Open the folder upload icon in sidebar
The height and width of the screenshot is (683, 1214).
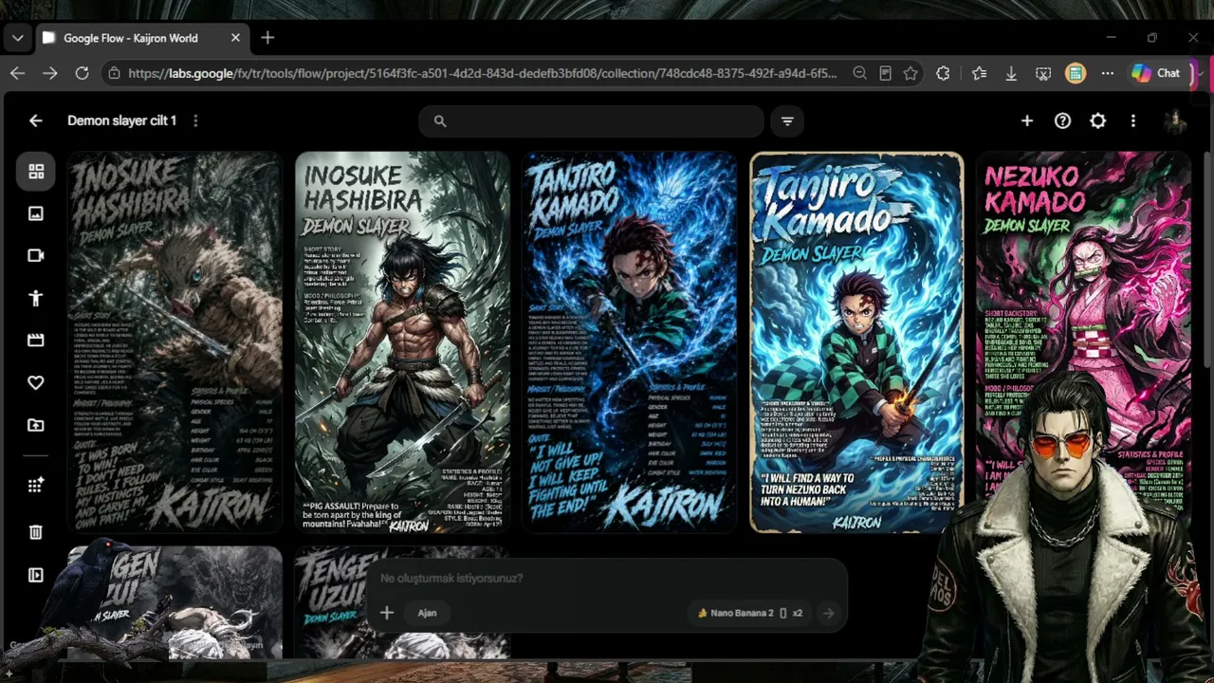[x=36, y=425]
